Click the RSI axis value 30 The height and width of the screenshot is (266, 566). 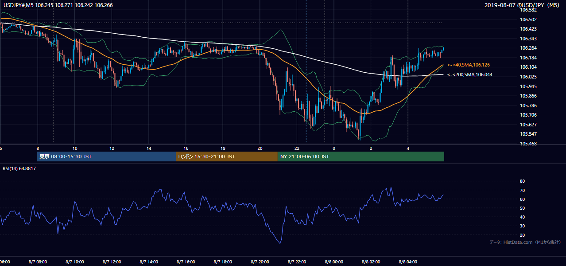point(522,226)
